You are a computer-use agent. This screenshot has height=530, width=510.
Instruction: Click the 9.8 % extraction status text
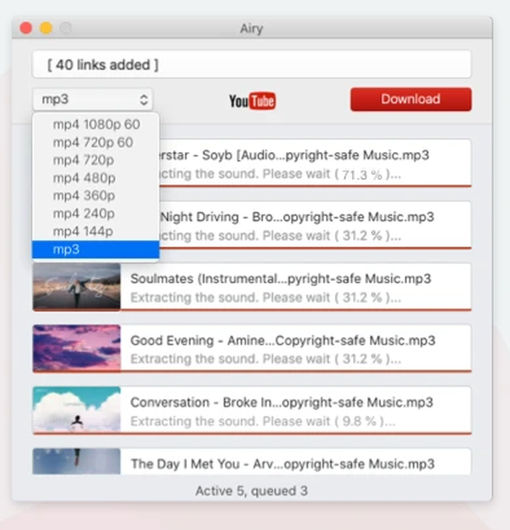pos(263,421)
